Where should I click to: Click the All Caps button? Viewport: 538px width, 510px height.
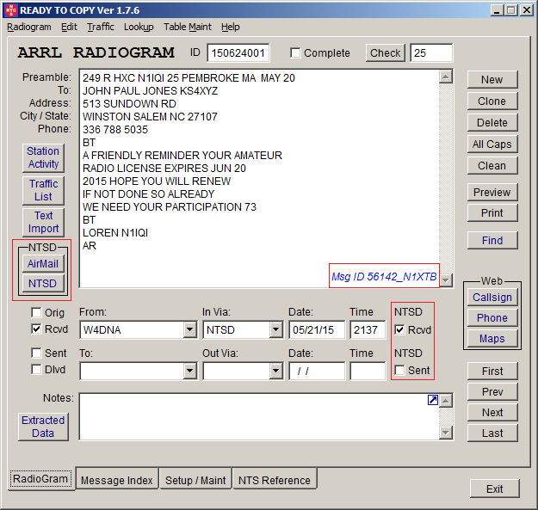point(492,144)
